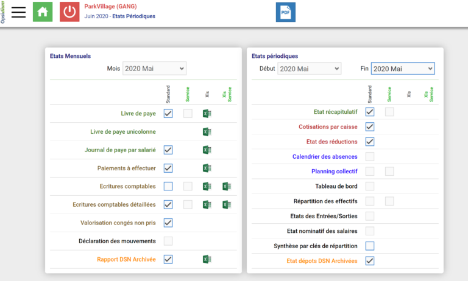Uncheck Etat récapitulatif Standard checkbox
This screenshot has width=468, height=281.
[370, 112]
